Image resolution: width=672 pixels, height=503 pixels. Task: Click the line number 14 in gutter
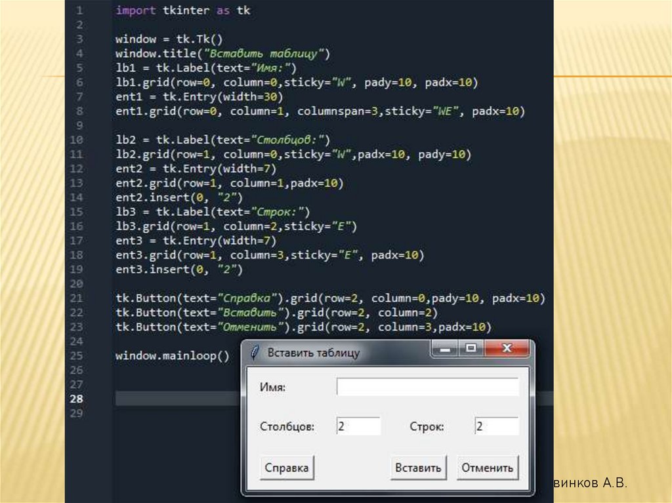[76, 197]
